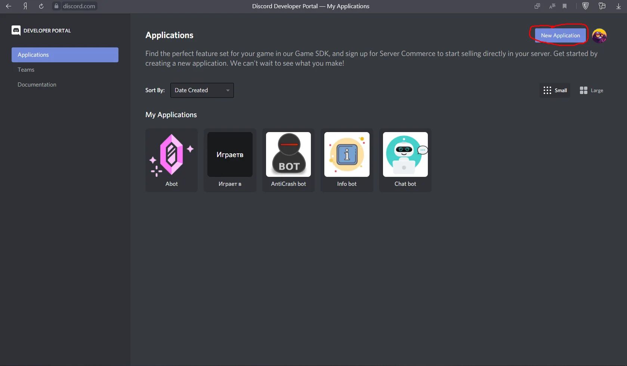Open the user profile avatar

click(599, 36)
